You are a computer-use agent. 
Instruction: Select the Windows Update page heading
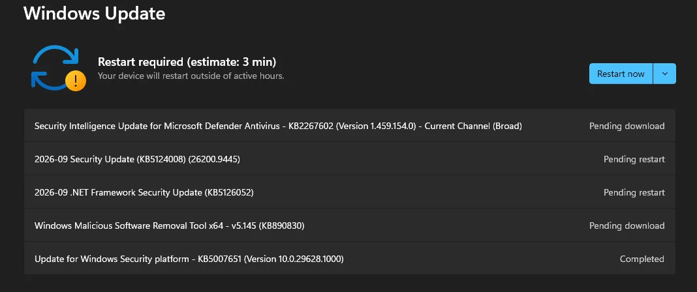point(94,13)
